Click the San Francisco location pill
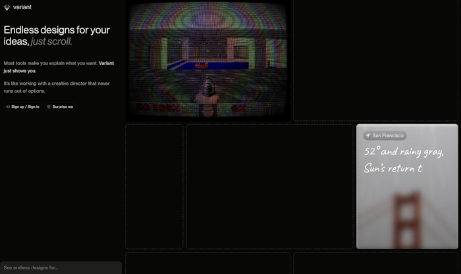 coord(385,135)
